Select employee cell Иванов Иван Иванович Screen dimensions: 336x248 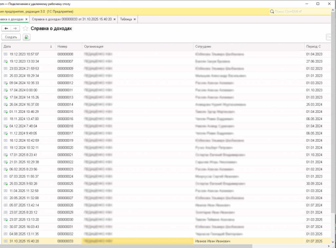tap(249, 241)
